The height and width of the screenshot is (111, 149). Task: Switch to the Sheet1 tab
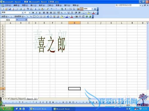point(14,99)
